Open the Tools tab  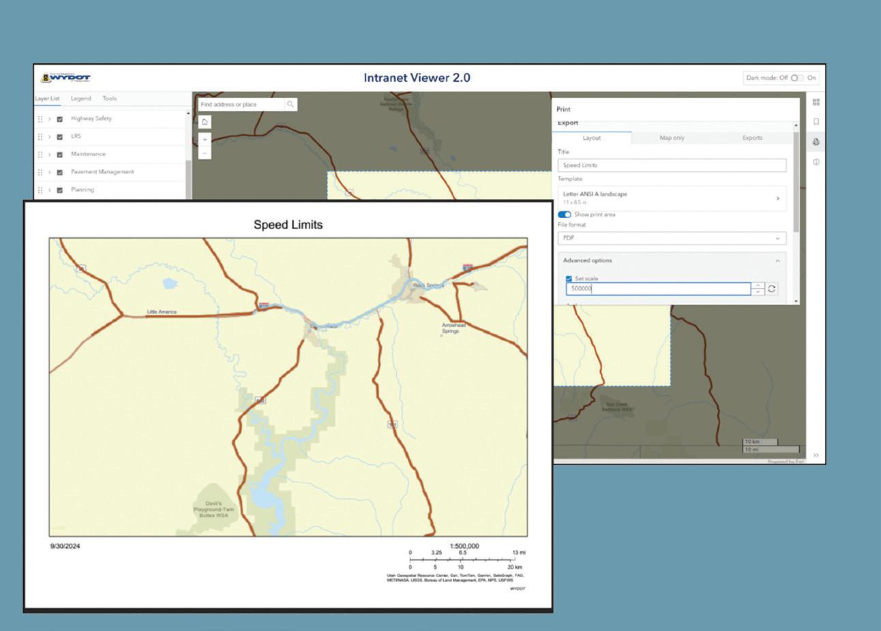coord(109,99)
